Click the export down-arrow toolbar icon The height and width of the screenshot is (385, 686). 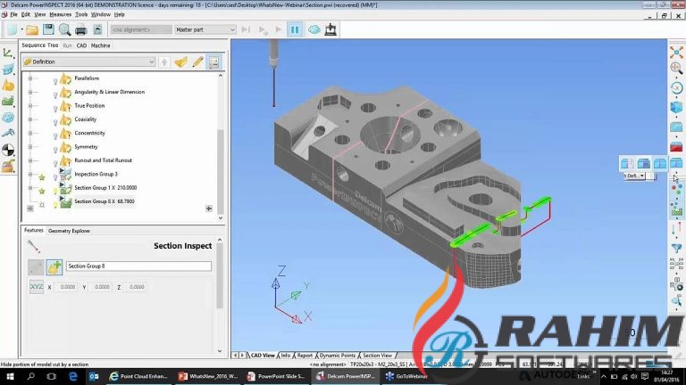click(330, 29)
